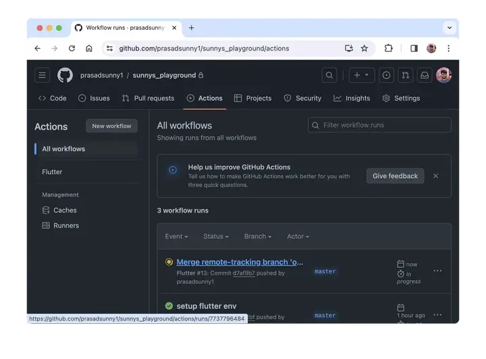Open the pull requests icon in header
Screen dimensions: 486x359
[406, 75]
